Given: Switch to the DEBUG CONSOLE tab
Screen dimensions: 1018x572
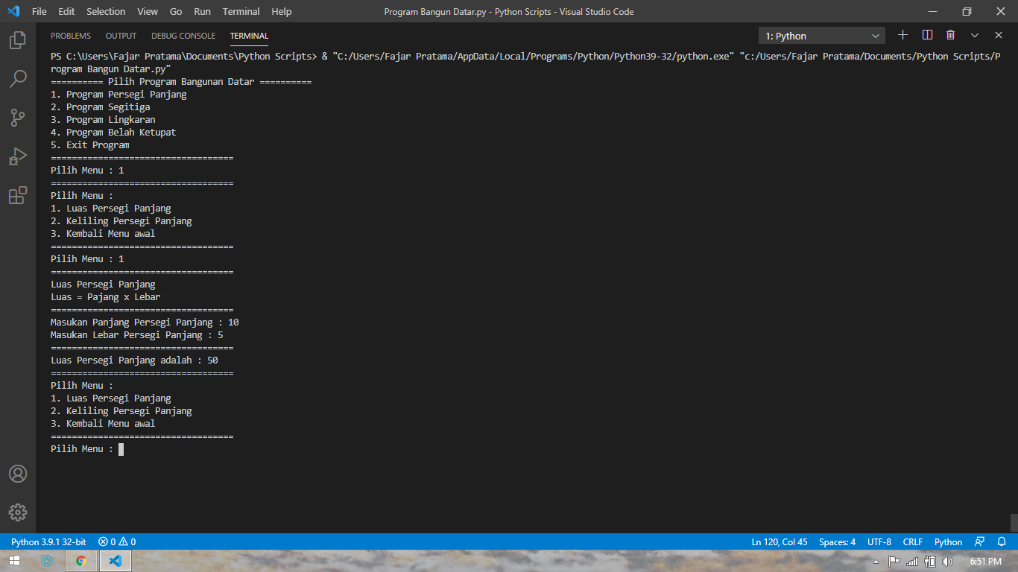Looking at the screenshot, I should (183, 35).
